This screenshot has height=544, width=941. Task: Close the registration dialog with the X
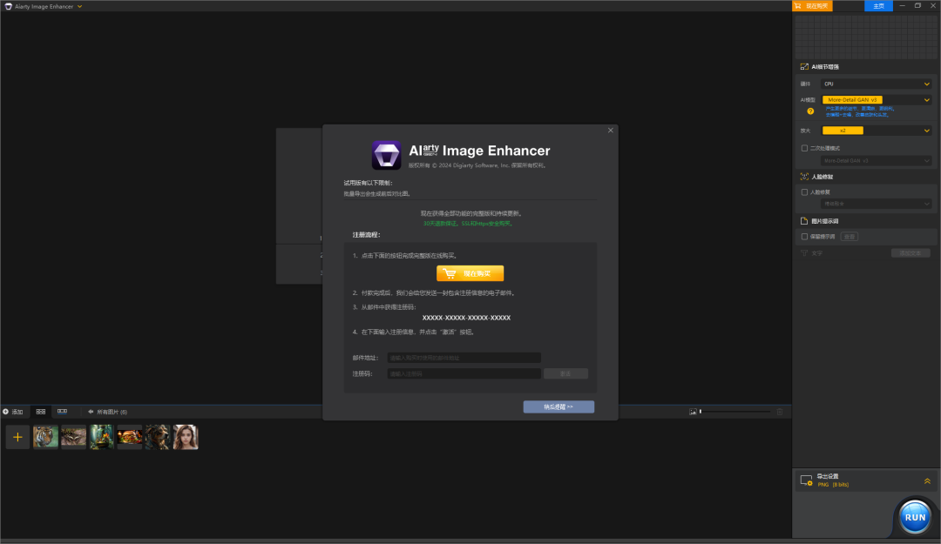point(610,131)
